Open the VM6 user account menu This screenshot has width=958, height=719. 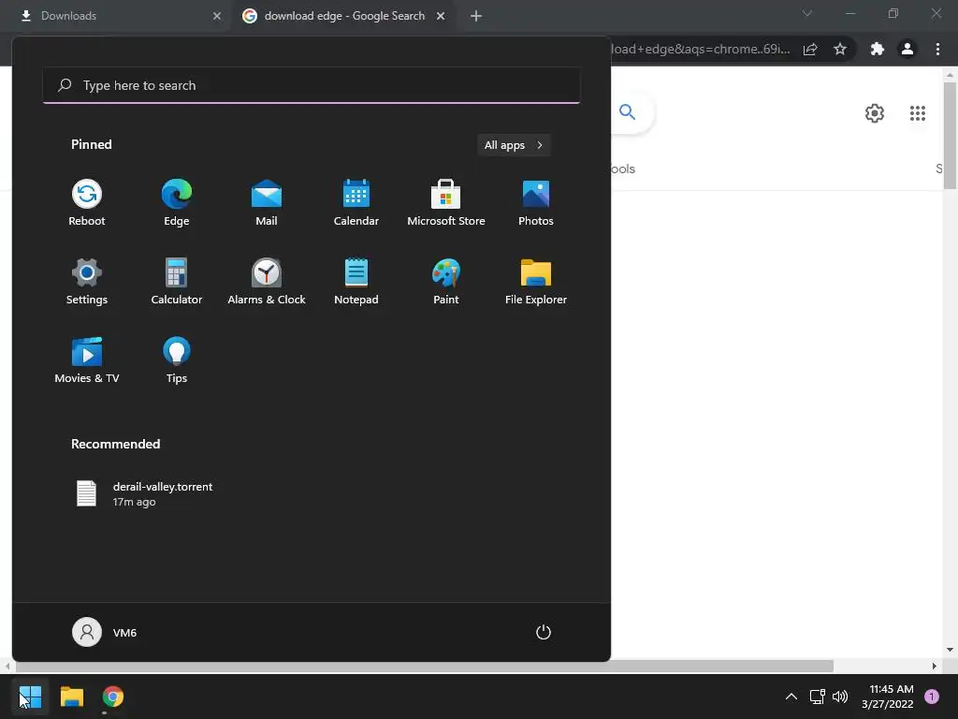(x=105, y=632)
